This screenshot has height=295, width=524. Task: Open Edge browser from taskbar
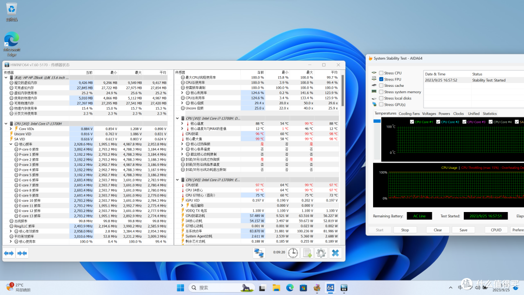tap(290, 288)
